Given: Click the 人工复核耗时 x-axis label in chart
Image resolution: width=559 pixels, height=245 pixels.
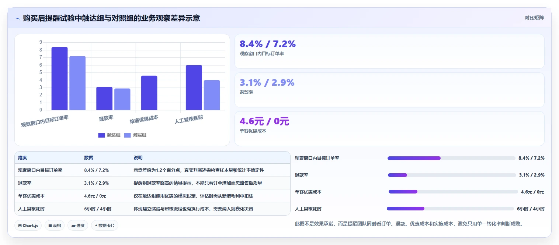Looking at the screenshot, I should [x=189, y=120].
